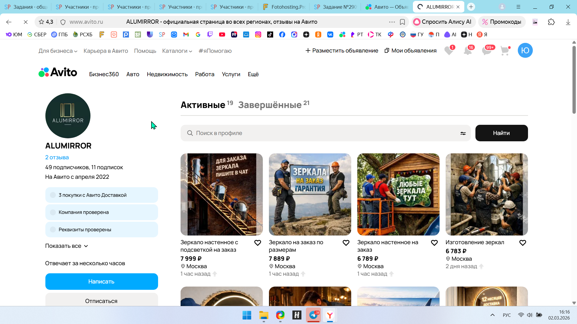
Task: Open browser extensions puzzle icon
Action: click(551, 22)
